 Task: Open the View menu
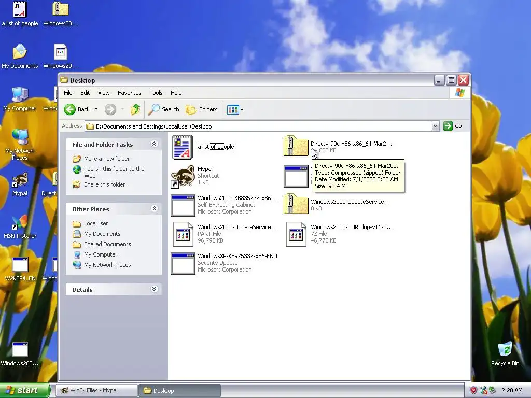pos(104,93)
